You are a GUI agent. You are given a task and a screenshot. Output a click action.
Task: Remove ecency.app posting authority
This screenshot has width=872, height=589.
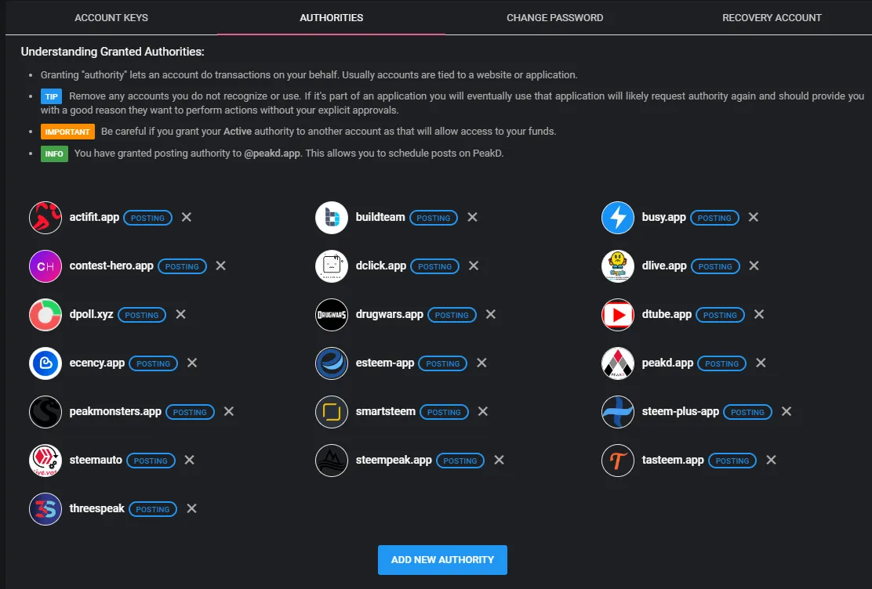pyautogui.click(x=192, y=363)
